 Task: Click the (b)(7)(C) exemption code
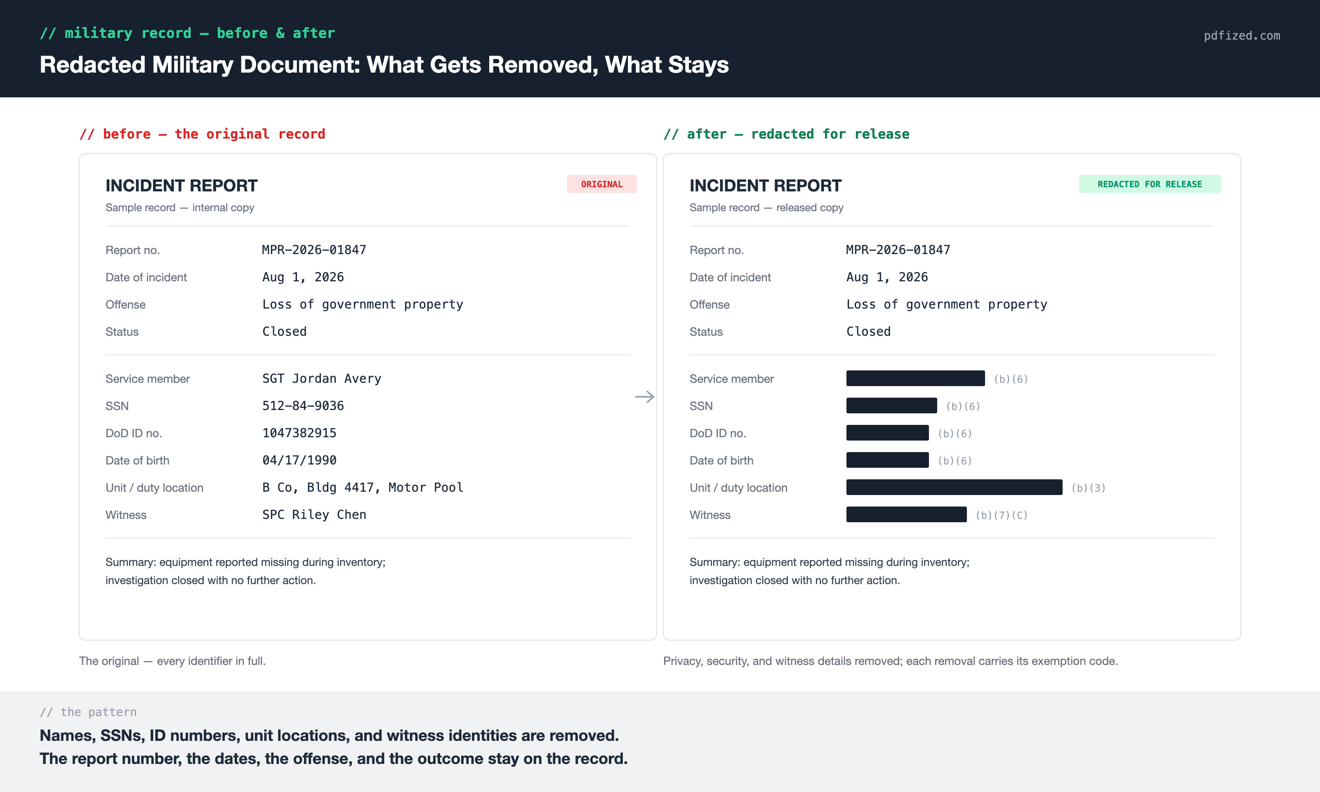tap(1002, 515)
